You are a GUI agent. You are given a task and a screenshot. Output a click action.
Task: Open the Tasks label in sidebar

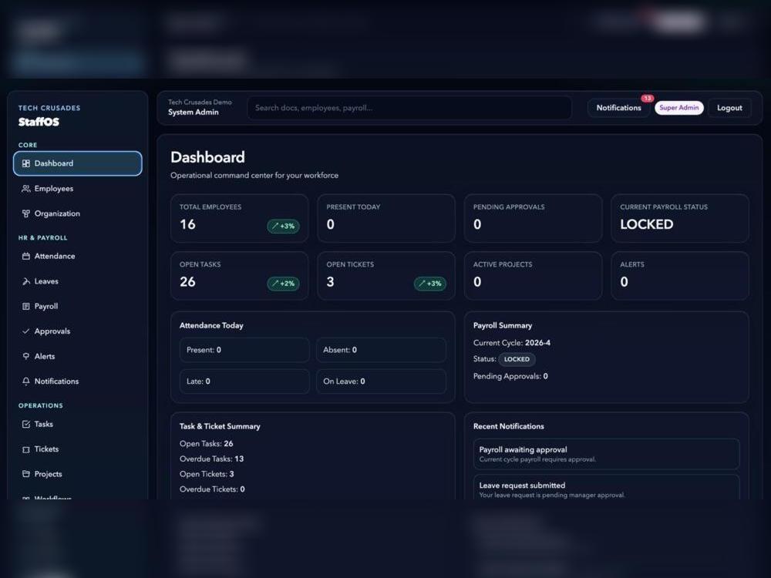click(x=44, y=424)
